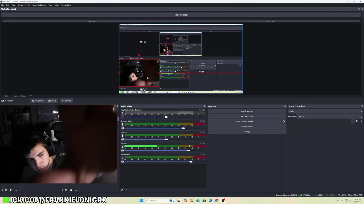
Task: Open options menu for discord channel
Action: [123, 136]
